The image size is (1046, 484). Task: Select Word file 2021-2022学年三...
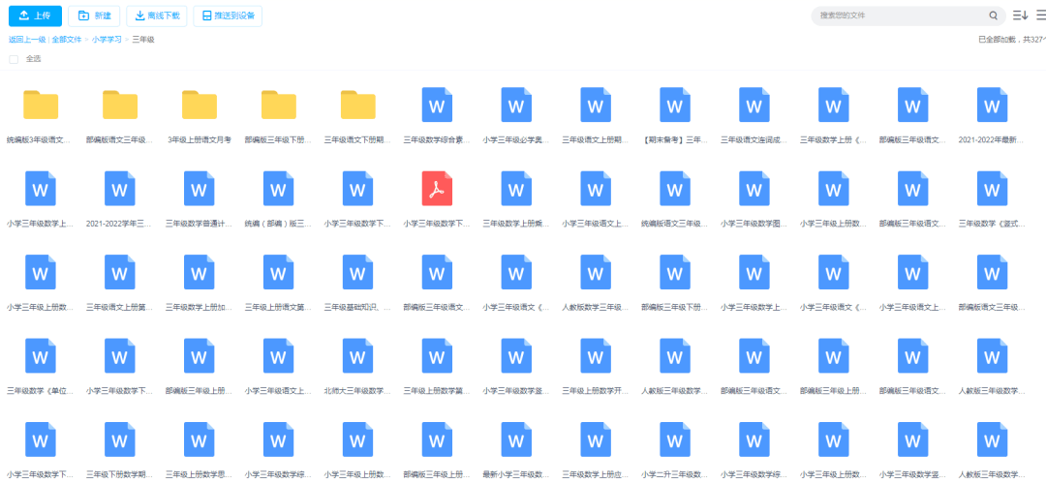point(120,189)
